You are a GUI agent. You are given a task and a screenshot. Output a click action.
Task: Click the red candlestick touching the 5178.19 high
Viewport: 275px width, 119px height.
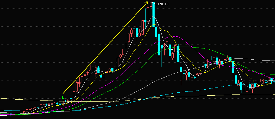[x=151, y=5]
